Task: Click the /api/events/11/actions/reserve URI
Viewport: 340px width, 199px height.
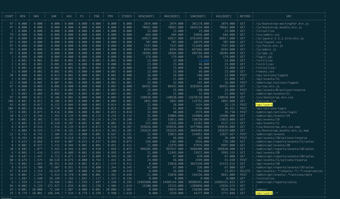Action: 281,160
